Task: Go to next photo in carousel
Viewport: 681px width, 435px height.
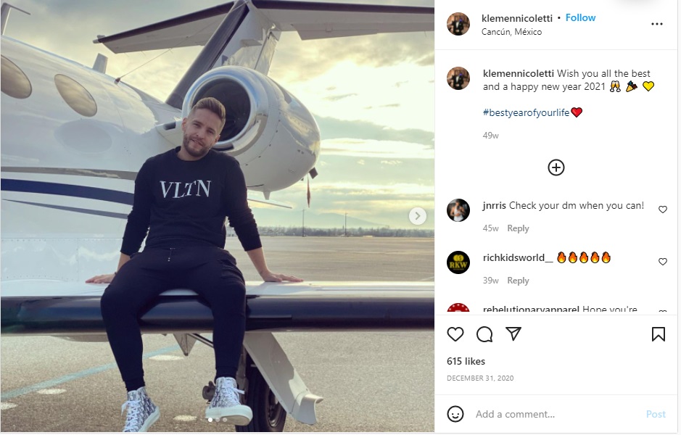Action: [417, 215]
